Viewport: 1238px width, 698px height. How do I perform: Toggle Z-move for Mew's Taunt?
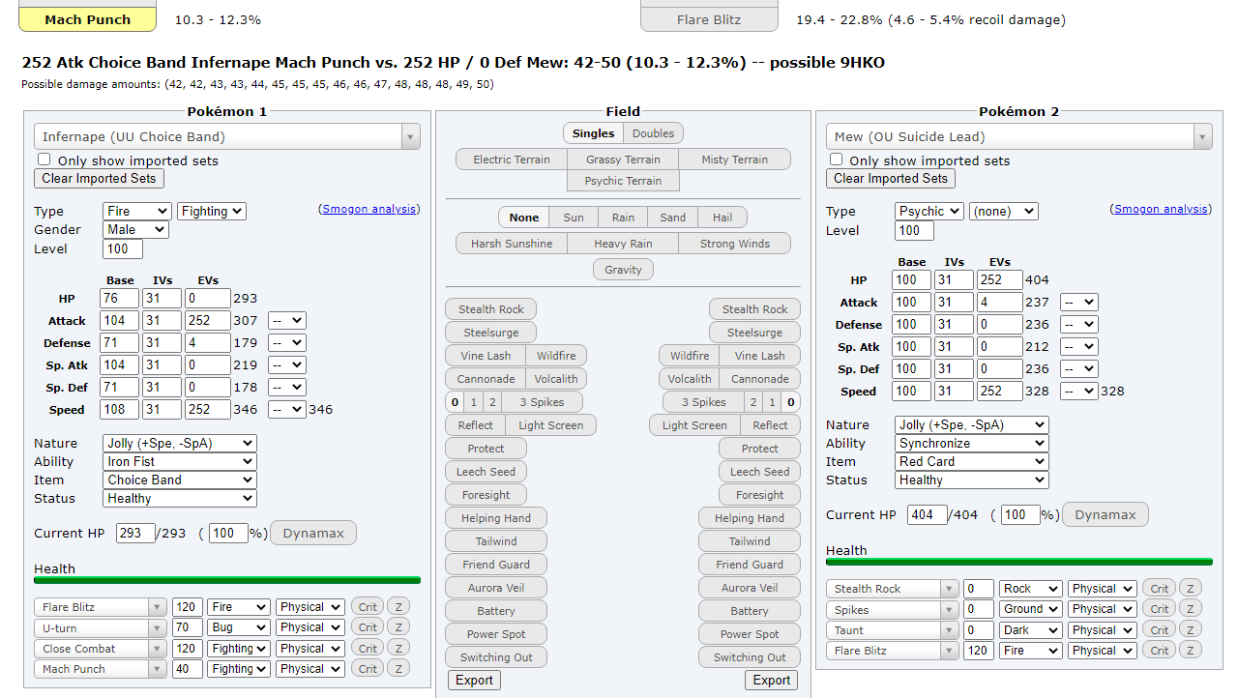pyautogui.click(x=1190, y=630)
